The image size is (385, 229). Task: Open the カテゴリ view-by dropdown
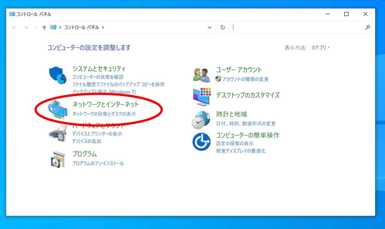320,47
